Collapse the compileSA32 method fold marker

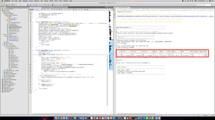click(x=32, y=22)
